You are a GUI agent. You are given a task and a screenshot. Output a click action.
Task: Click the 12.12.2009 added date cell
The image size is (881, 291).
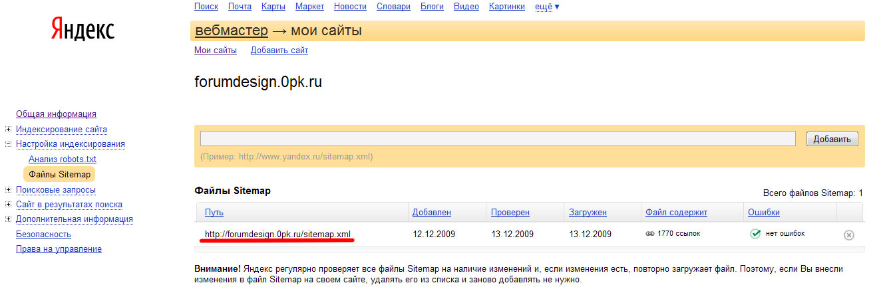(x=434, y=235)
